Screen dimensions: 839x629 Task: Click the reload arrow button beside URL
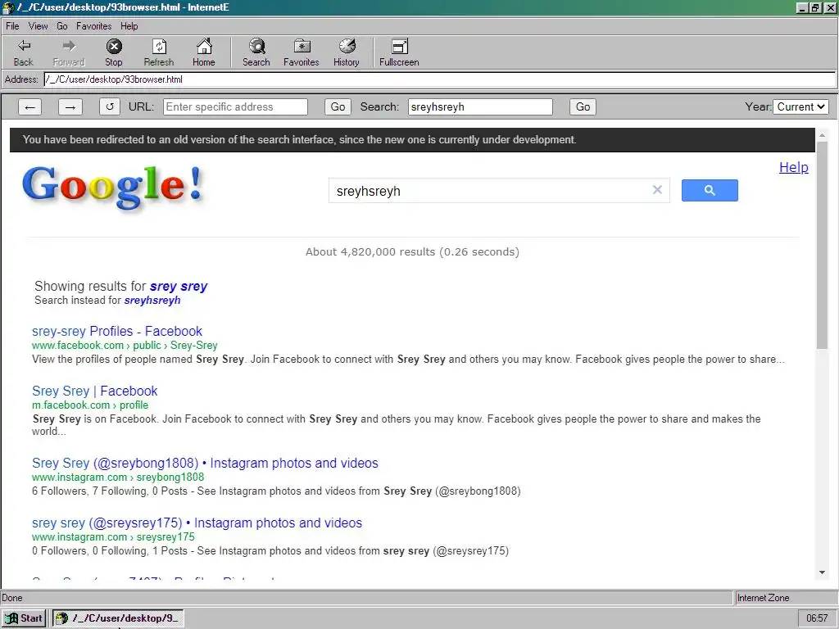(x=110, y=107)
